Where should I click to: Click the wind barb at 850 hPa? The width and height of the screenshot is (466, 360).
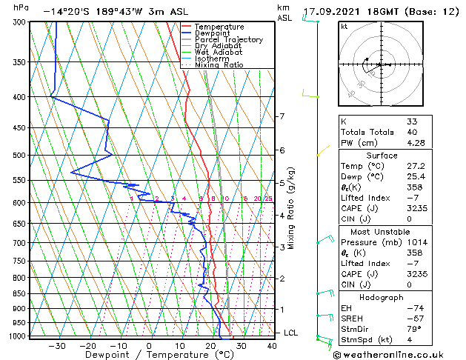point(325,293)
